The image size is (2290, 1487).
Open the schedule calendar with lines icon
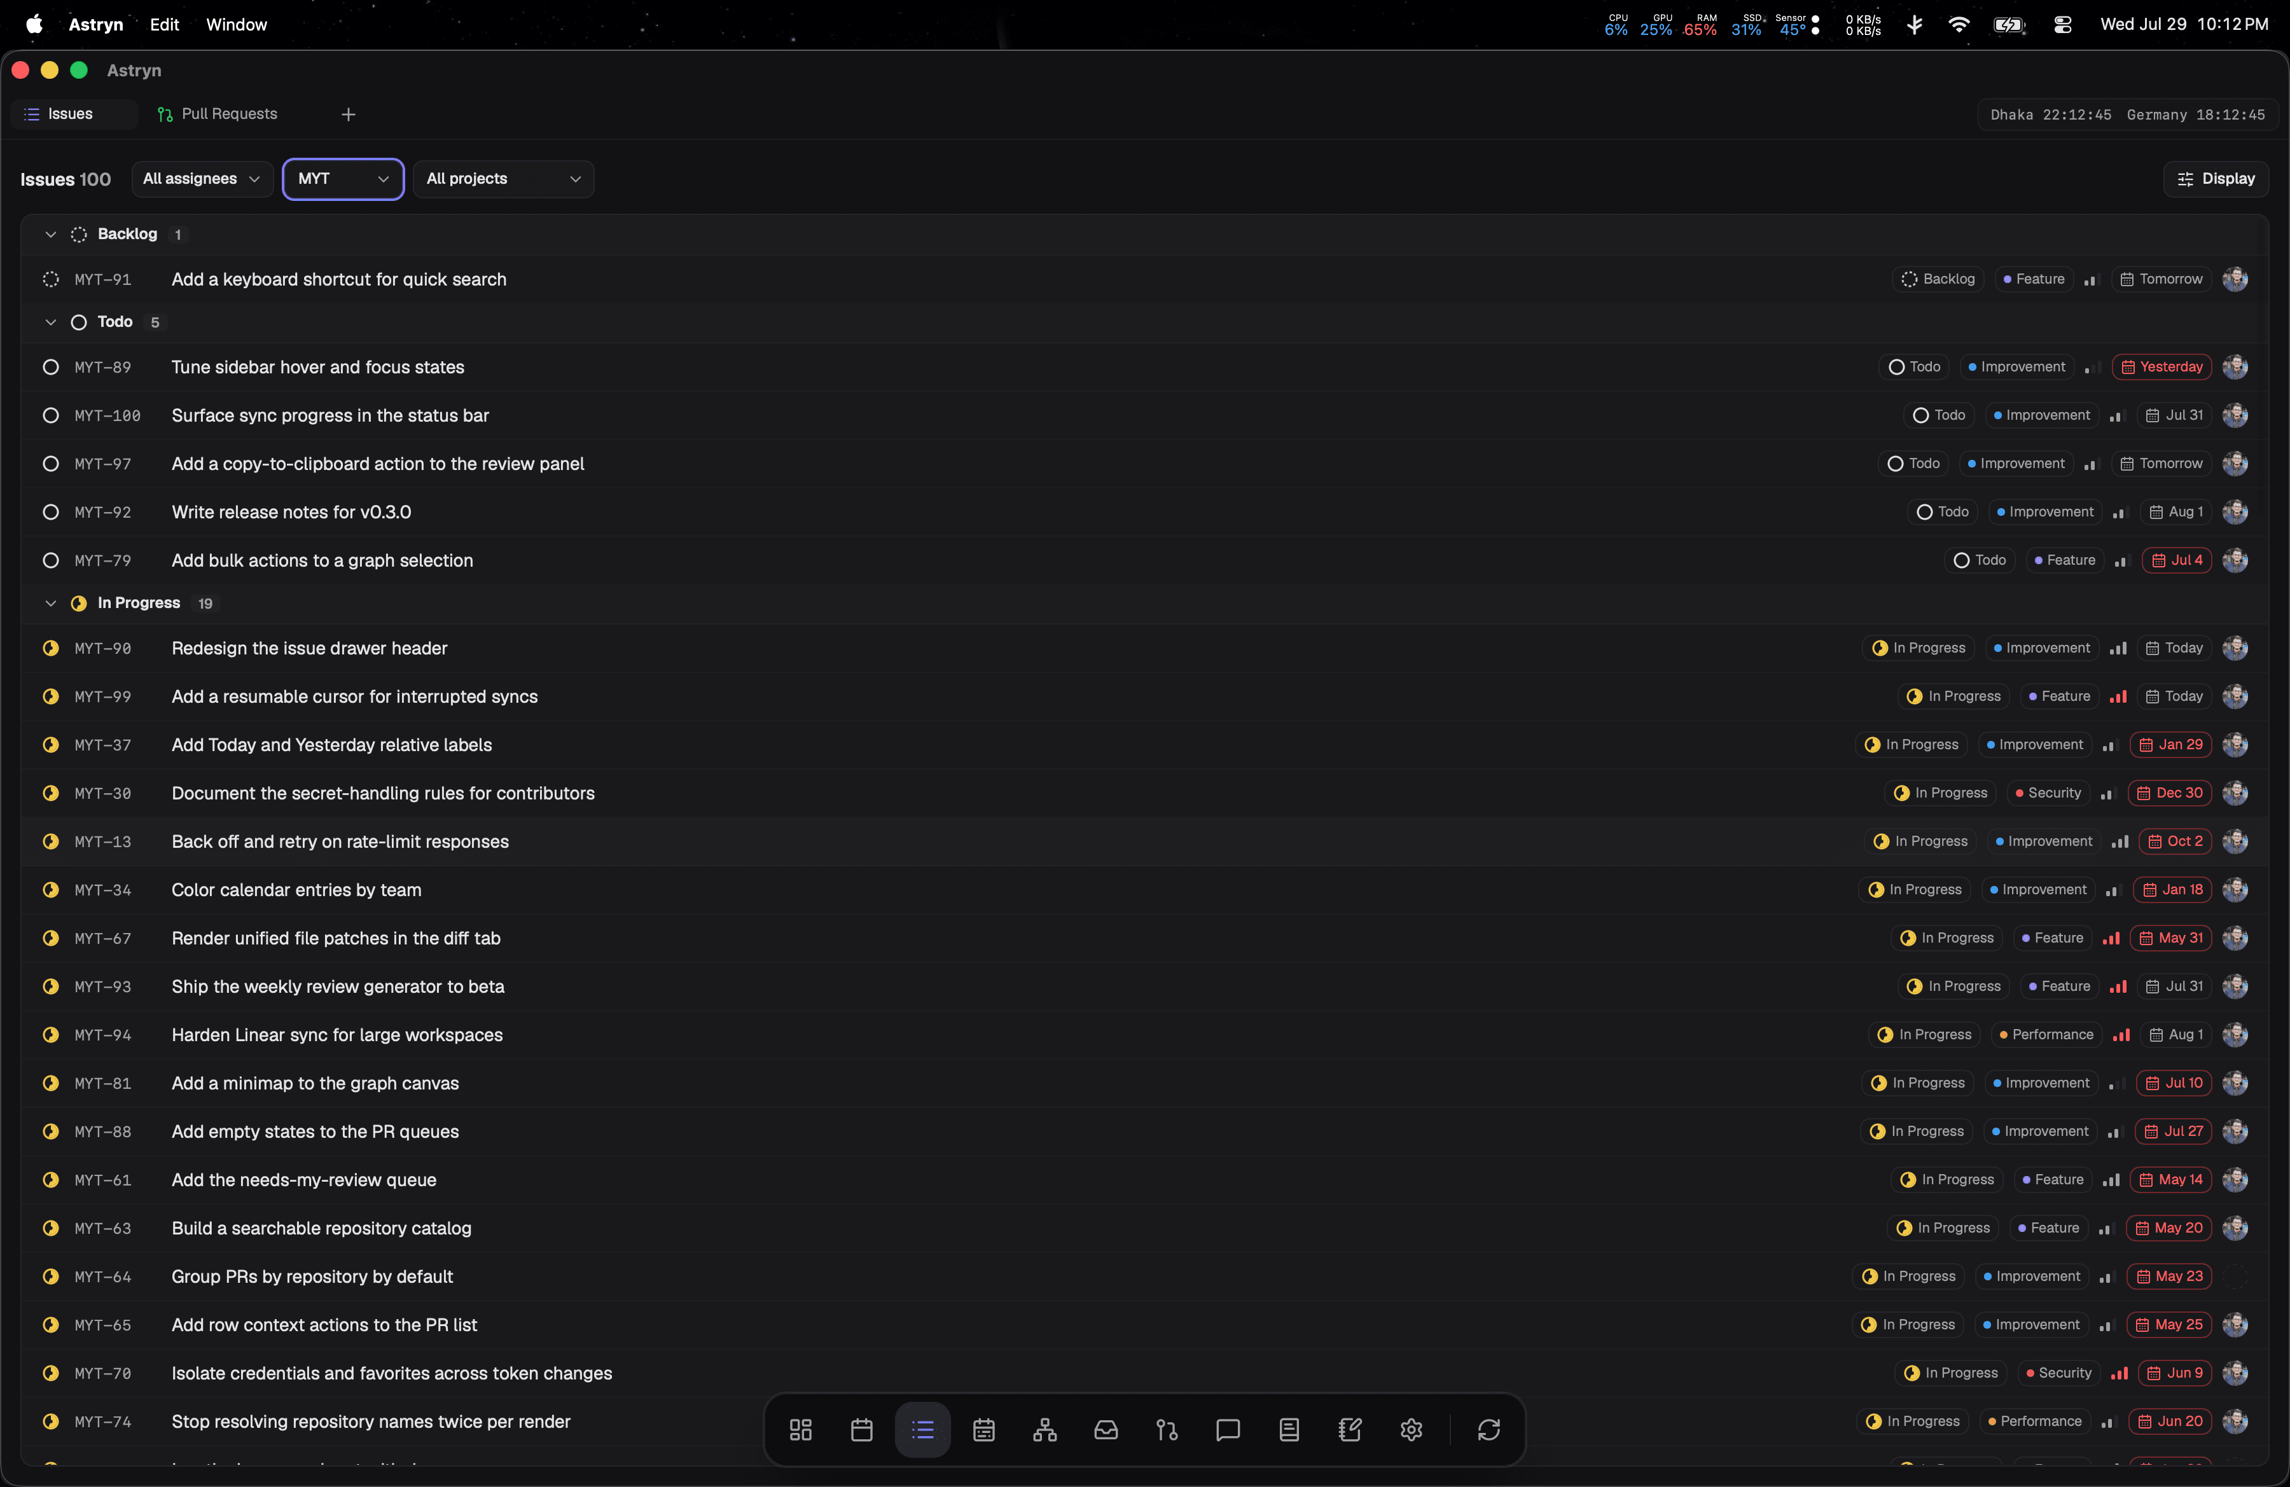(983, 1429)
